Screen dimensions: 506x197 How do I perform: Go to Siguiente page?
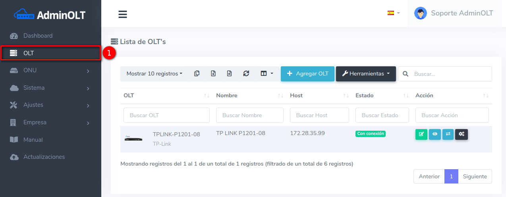coord(475,176)
